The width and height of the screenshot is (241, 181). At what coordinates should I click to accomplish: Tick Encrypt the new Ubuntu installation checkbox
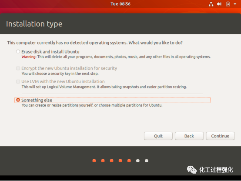click(x=18, y=68)
